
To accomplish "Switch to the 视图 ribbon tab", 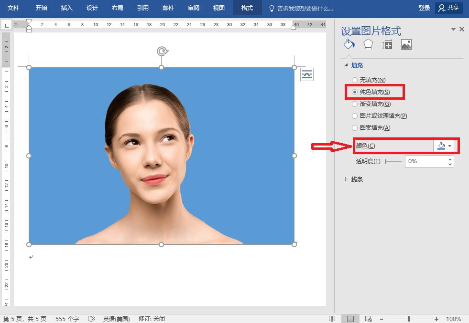I will (x=218, y=8).
